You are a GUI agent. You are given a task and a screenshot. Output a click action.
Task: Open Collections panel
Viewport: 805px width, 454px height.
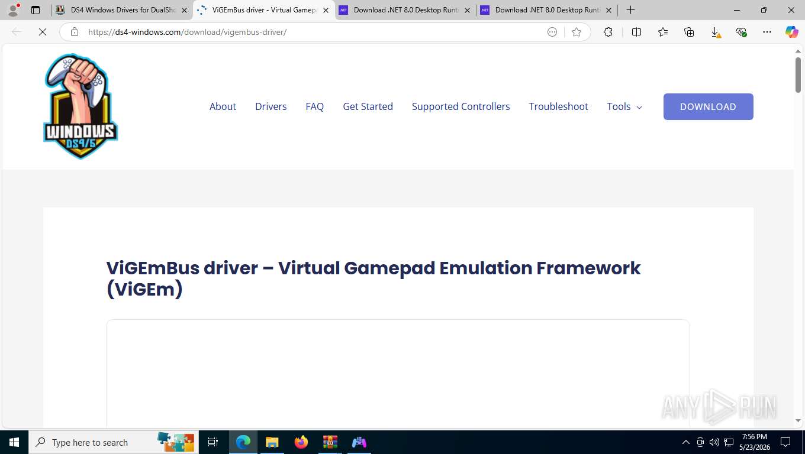689,32
